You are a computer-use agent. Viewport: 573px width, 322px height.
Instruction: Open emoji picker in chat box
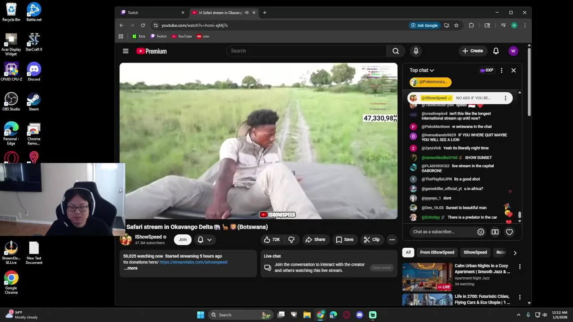point(481,232)
